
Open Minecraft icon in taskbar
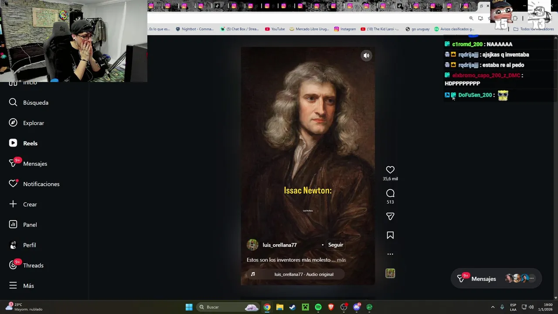click(x=306, y=307)
